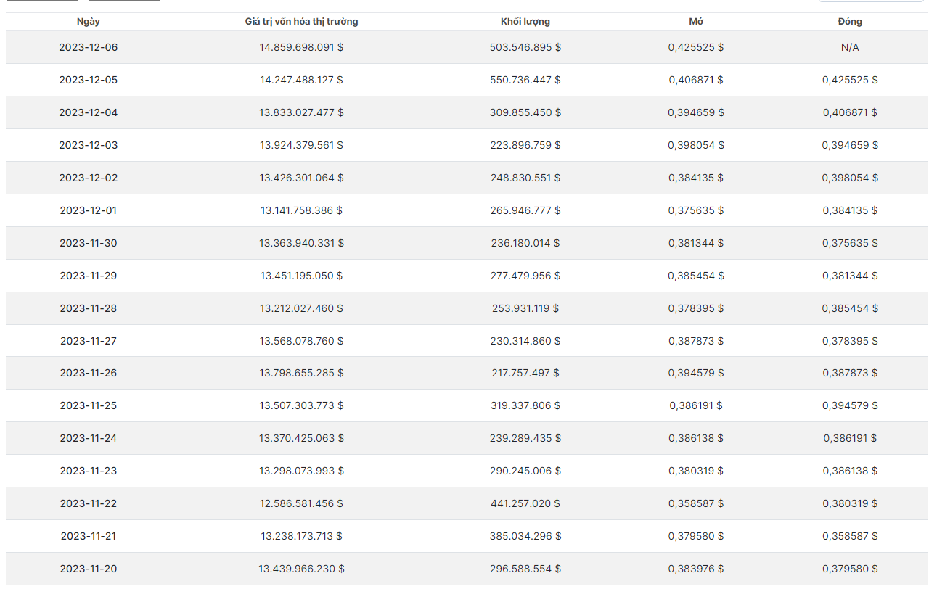Click the Mở value in the 2023-12-04 row

[x=695, y=112]
